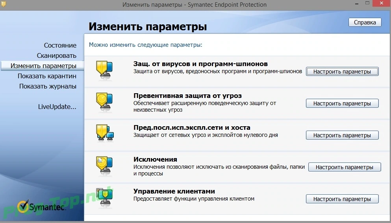Image resolution: width=391 pixels, height=223 pixels.
Task: Close the Symantec Endpoint Protection window
Action: (382, 3)
